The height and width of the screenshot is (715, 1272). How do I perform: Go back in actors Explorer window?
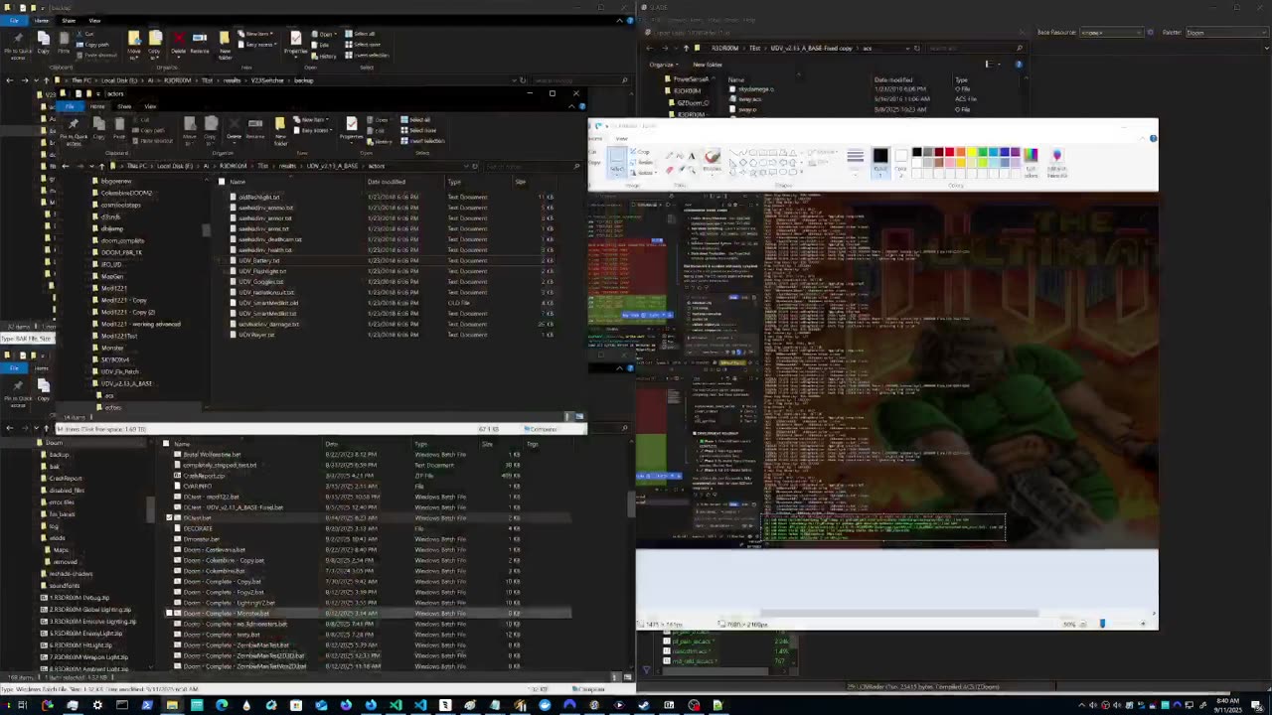coord(66,166)
